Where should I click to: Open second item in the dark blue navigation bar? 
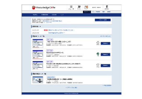45,15
